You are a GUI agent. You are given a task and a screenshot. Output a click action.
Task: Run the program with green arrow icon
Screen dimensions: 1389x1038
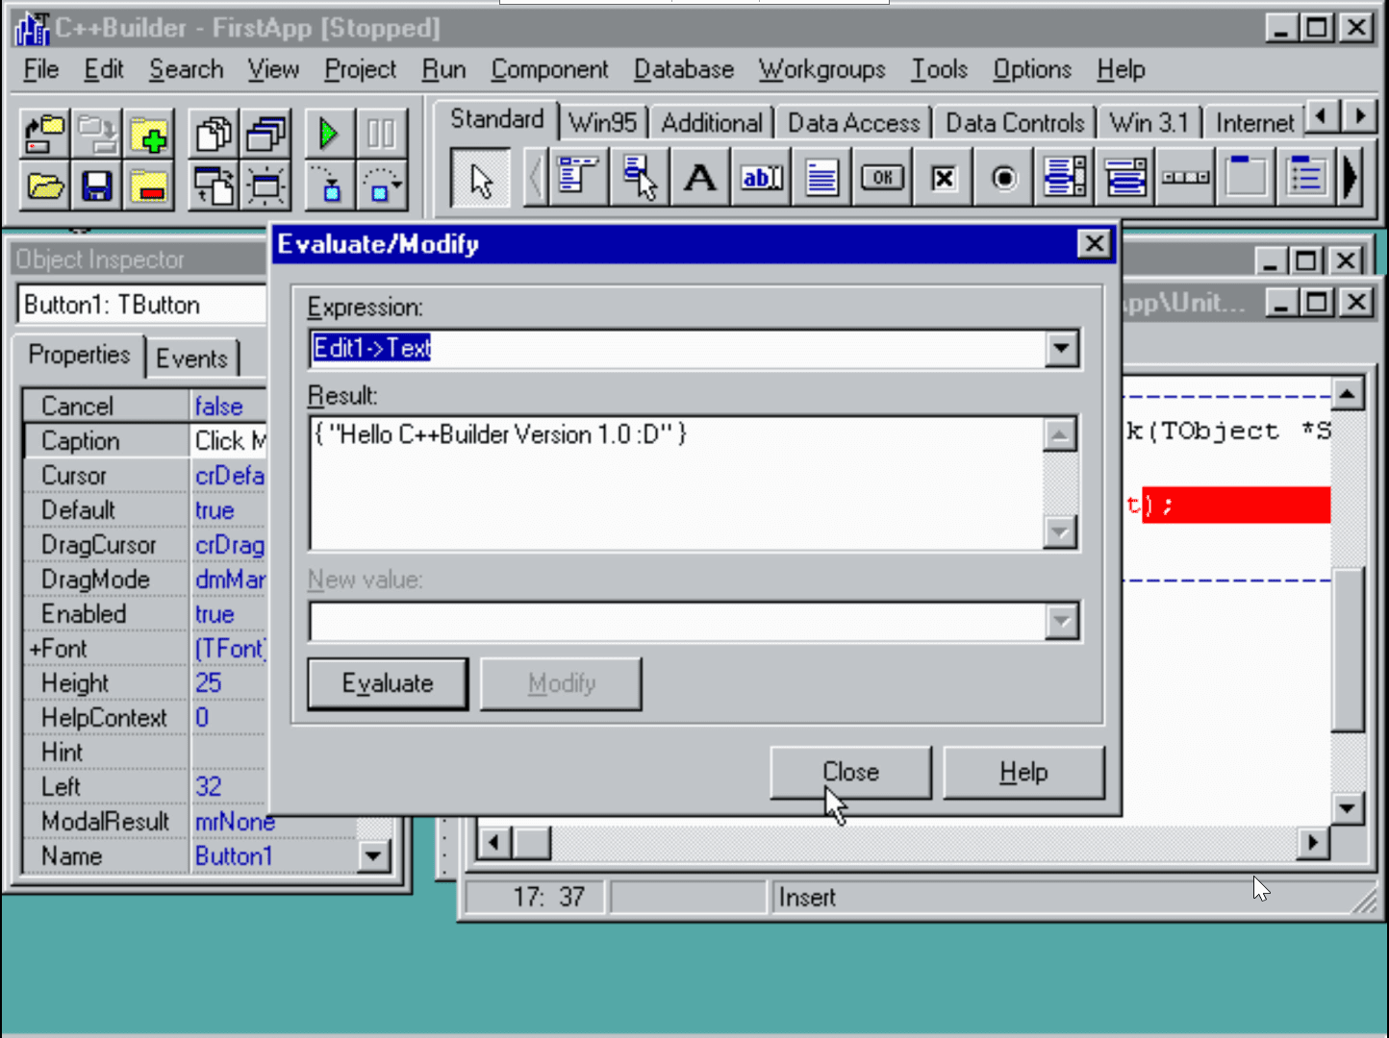(329, 135)
